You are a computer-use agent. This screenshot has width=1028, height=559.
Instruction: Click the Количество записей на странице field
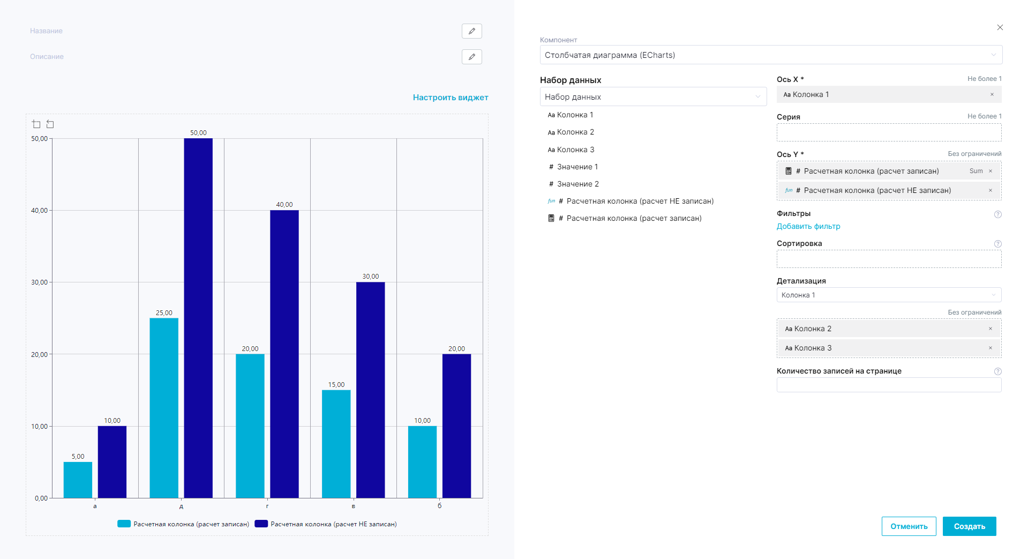[x=888, y=385]
